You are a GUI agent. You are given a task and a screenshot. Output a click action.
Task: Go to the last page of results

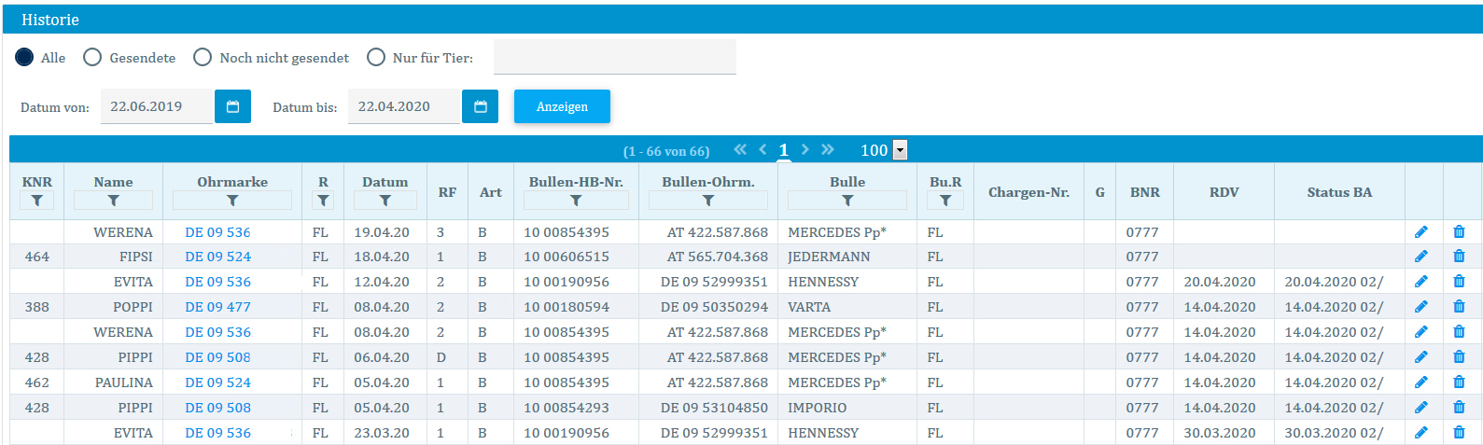[827, 149]
